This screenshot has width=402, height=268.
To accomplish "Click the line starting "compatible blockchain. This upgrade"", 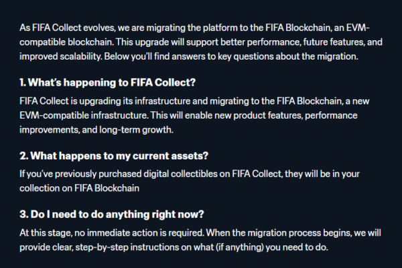I will (x=201, y=42).
